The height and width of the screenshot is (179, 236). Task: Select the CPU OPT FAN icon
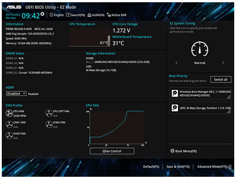coord(49,114)
